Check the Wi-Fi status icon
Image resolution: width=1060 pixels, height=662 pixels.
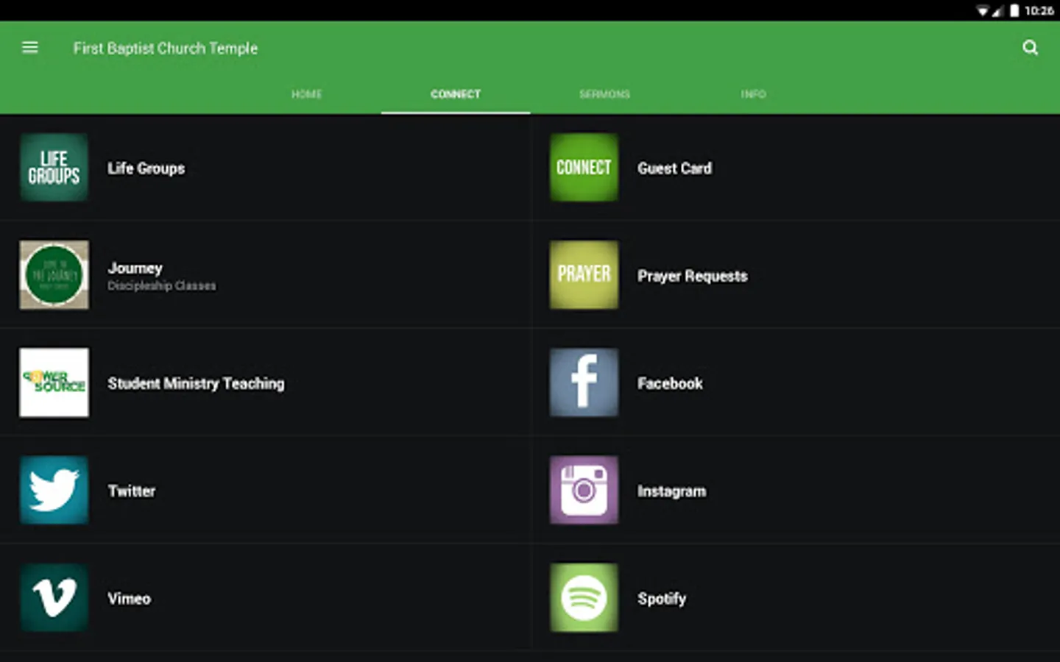983,10
